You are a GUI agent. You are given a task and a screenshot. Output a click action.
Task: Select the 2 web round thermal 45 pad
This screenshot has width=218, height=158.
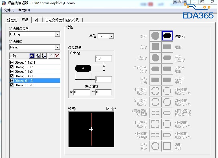click(x=167, y=102)
